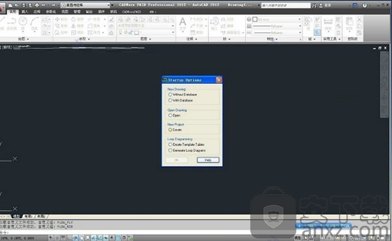The image size is (392, 241).
Task: Select the With Database radio option
Action: coord(180,100)
